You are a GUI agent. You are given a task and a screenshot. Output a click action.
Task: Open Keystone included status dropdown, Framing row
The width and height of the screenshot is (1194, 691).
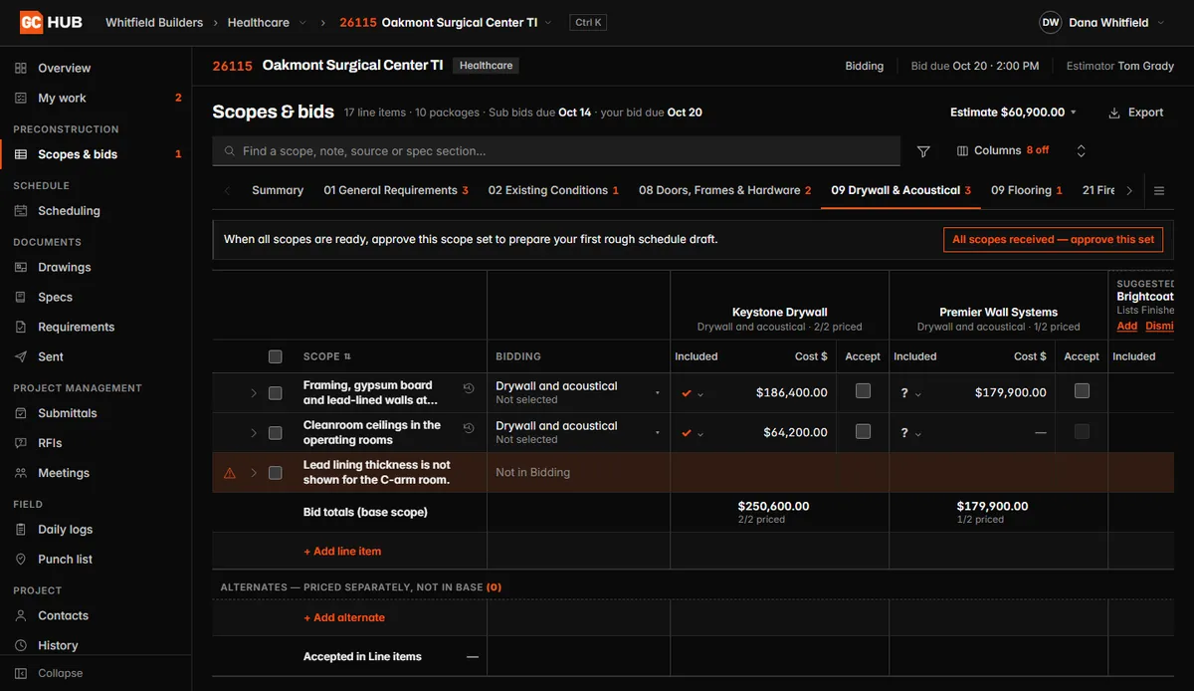click(x=693, y=393)
